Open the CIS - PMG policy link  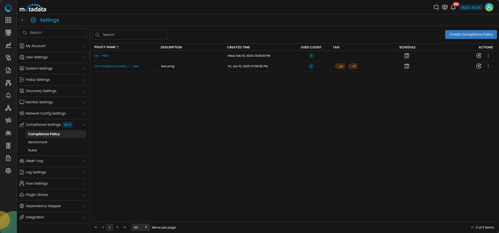(101, 56)
